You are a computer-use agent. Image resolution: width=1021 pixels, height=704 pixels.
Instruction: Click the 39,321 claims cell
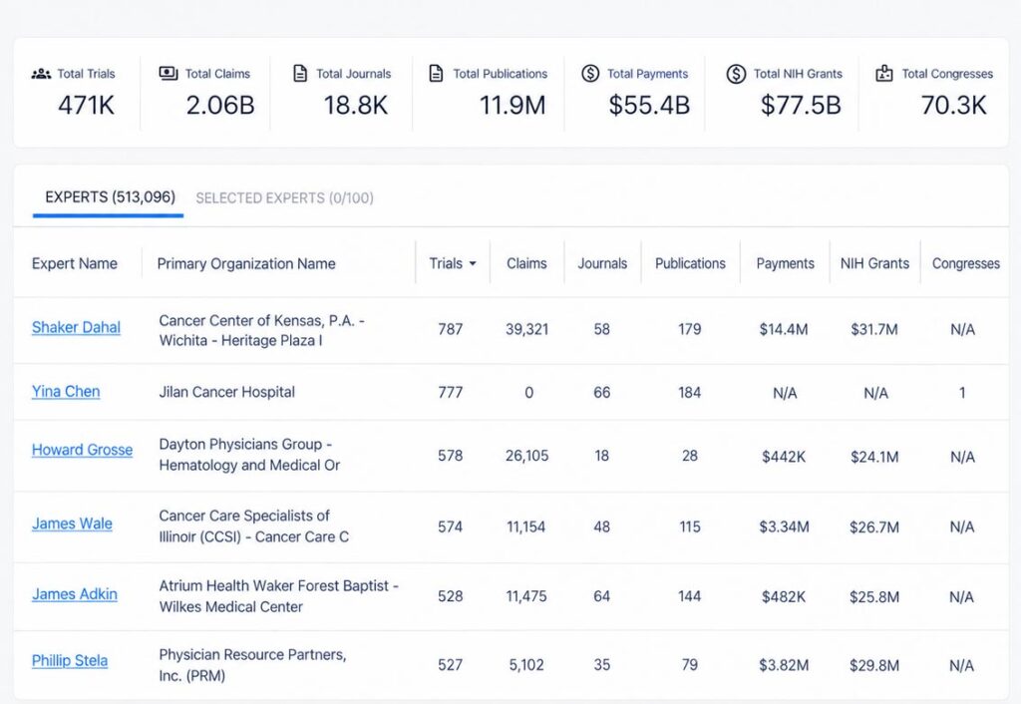pos(526,329)
